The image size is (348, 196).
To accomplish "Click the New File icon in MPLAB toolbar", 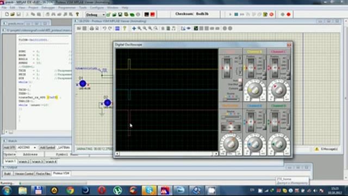I will click(x=7, y=14).
